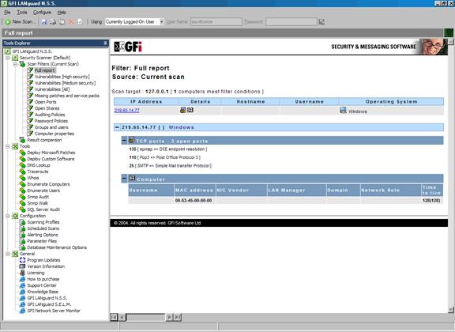Click the save results floppy icon
Image resolution: width=455 pixels, height=332 pixels.
[44, 22]
